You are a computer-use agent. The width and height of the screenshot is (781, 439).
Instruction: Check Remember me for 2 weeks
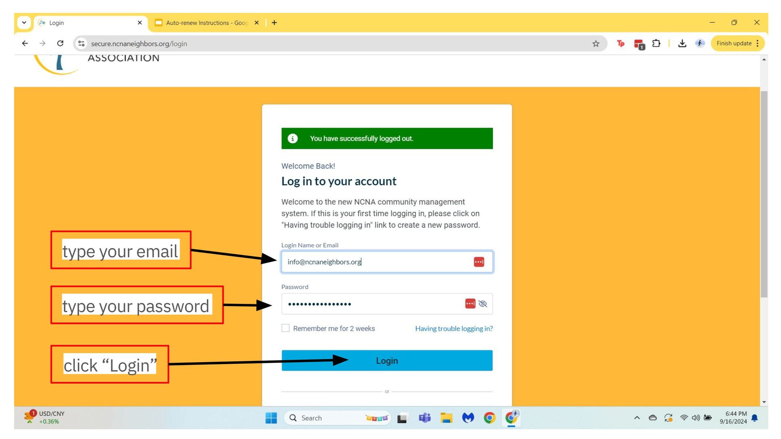286,328
